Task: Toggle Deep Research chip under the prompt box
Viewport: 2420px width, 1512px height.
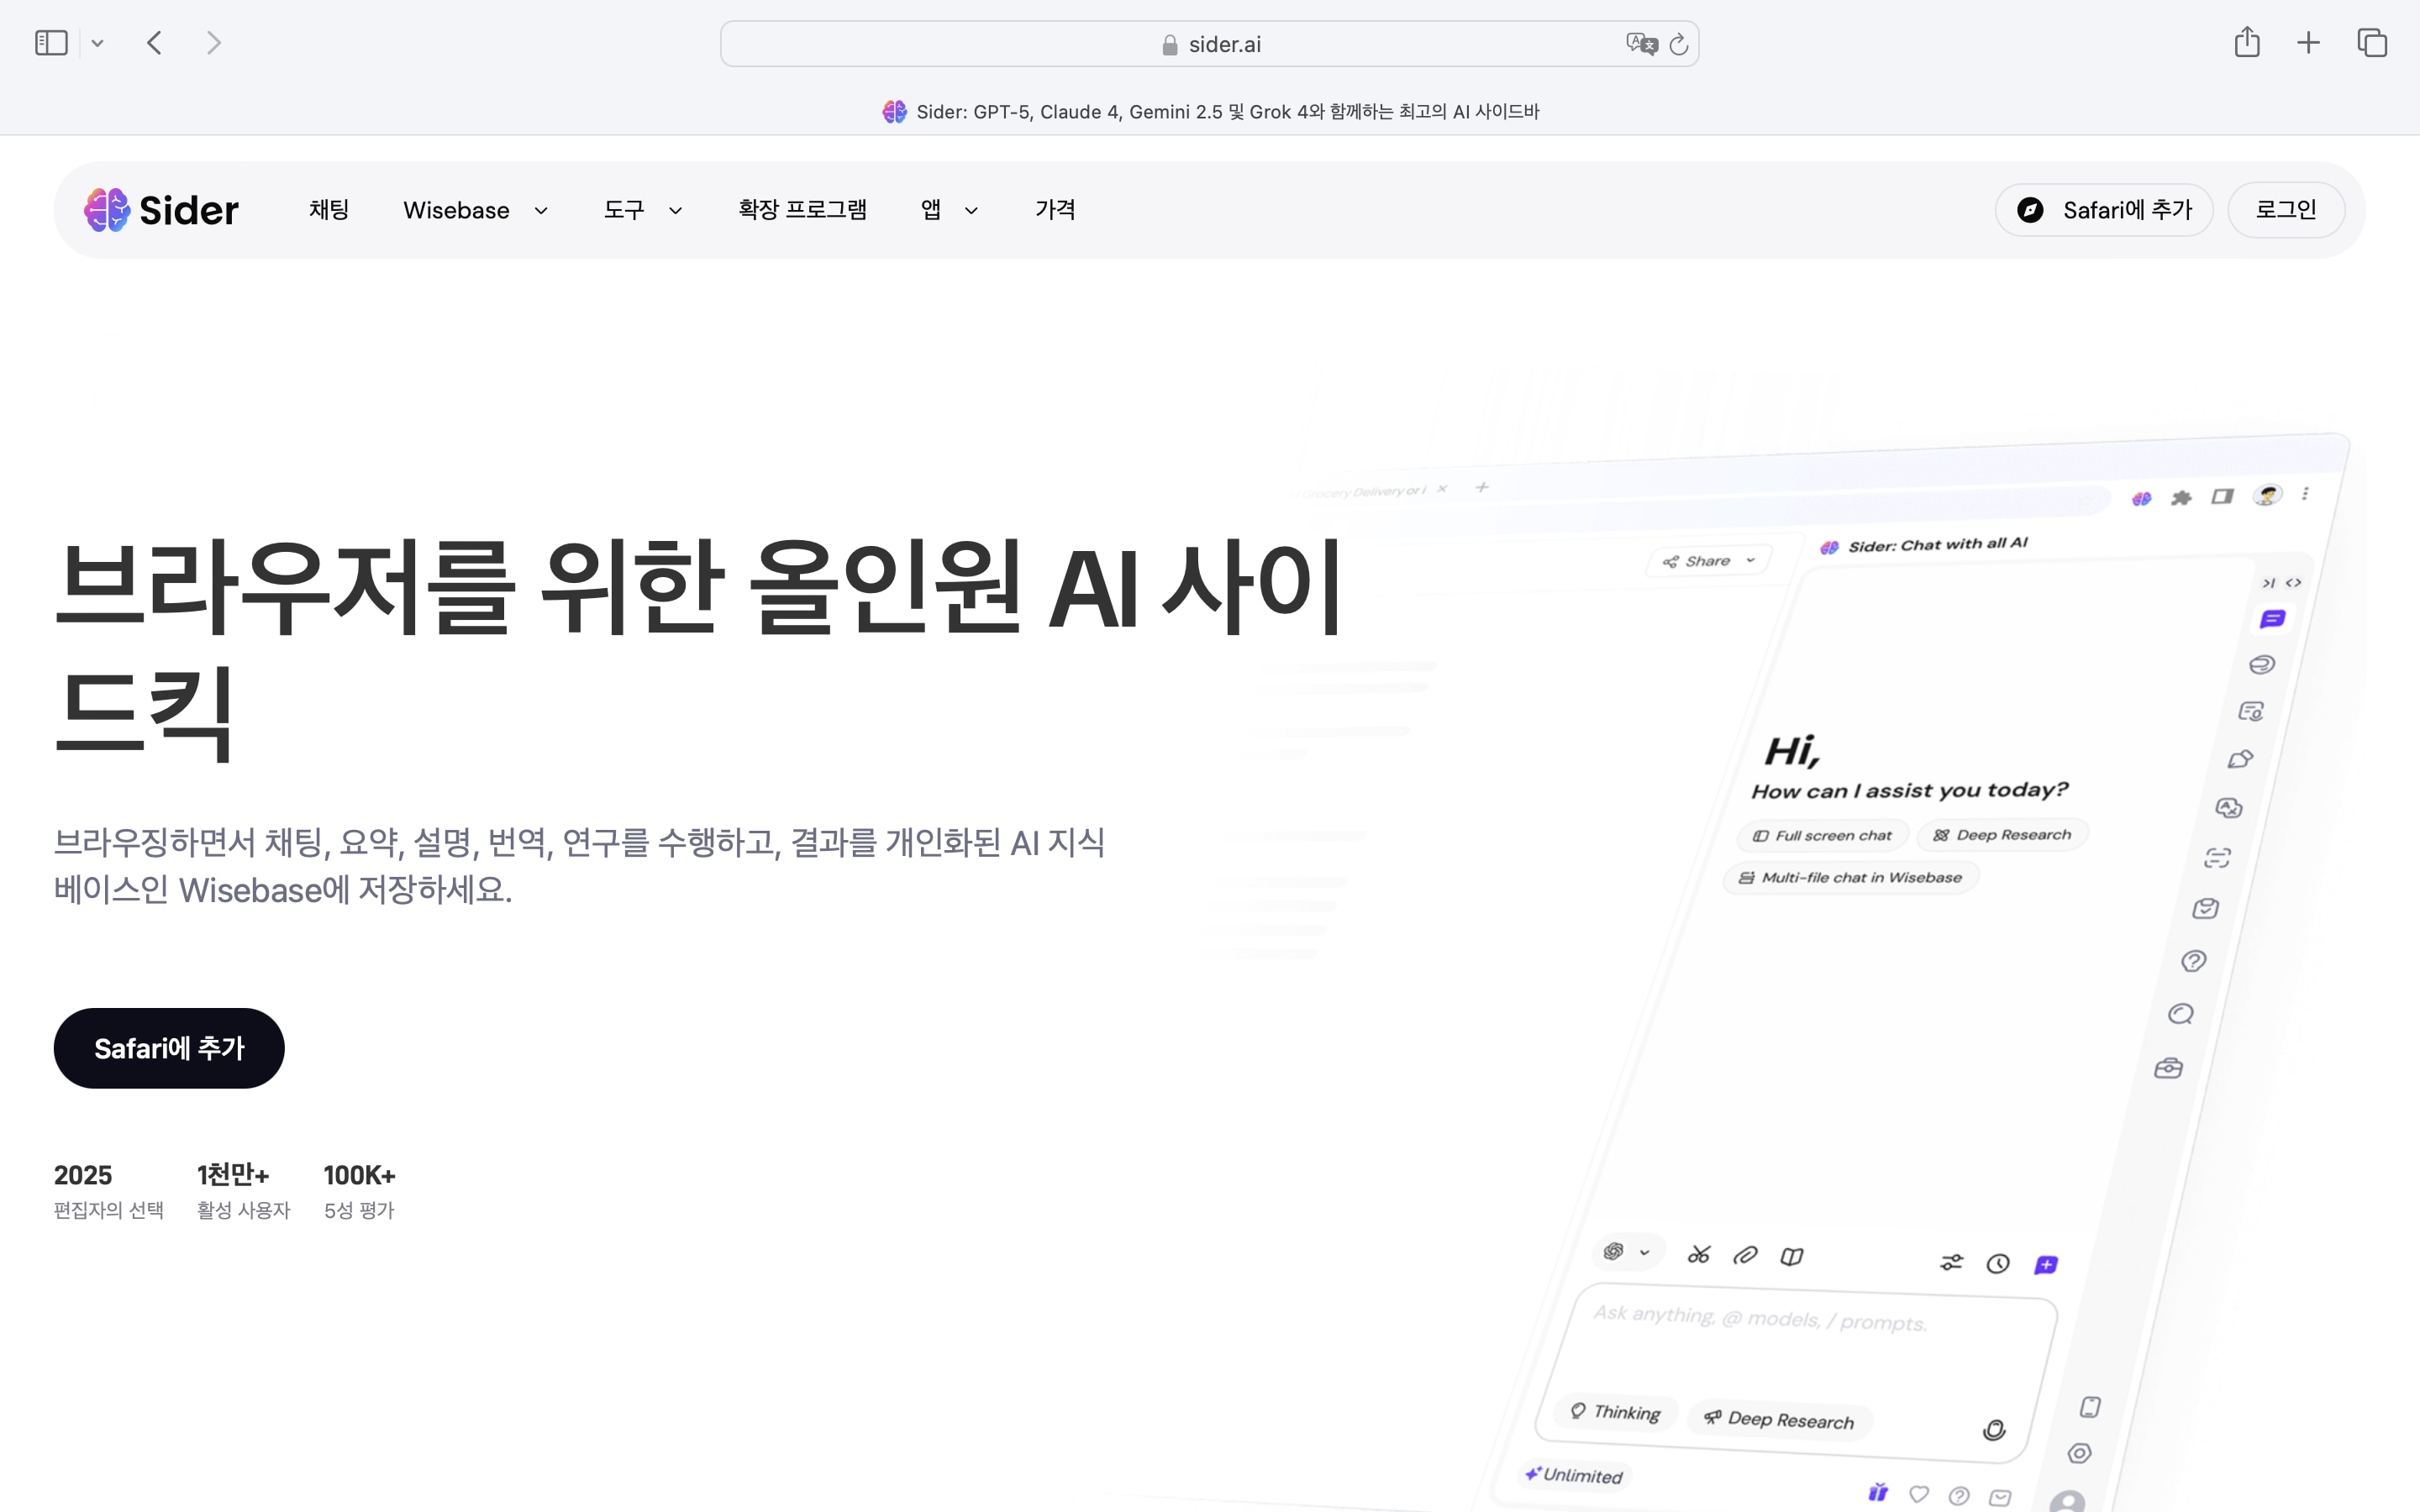Action: pyautogui.click(x=1779, y=1419)
